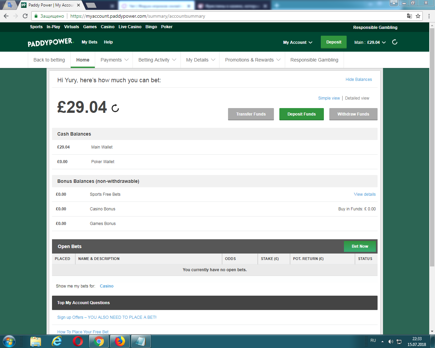Expand the My Account dropdown
The image size is (435, 348).
(x=298, y=42)
